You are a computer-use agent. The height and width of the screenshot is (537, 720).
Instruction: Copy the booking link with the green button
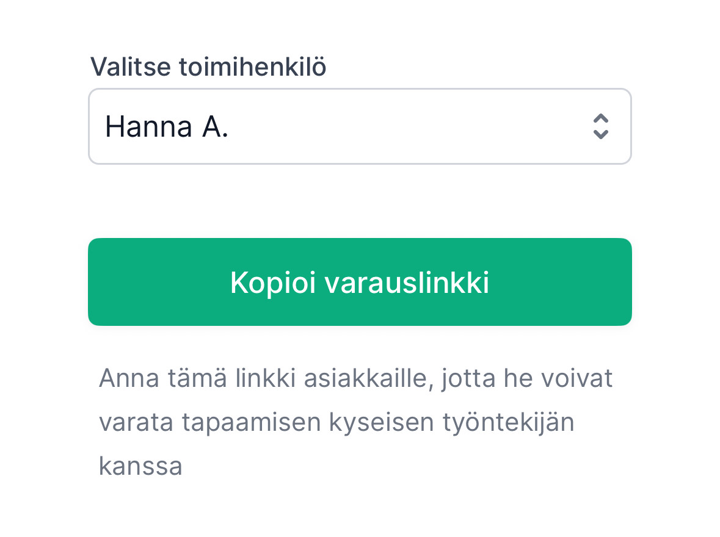(x=359, y=281)
